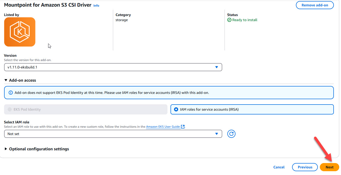Open the Amazon EKS User Guide link
The image size is (341, 175).
163,127
